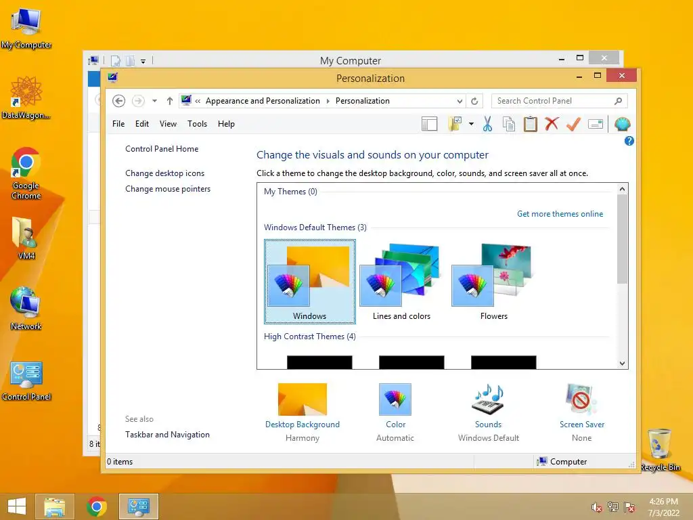
Task: Click the chevron before Appearance and Personalization
Action: click(198, 102)
